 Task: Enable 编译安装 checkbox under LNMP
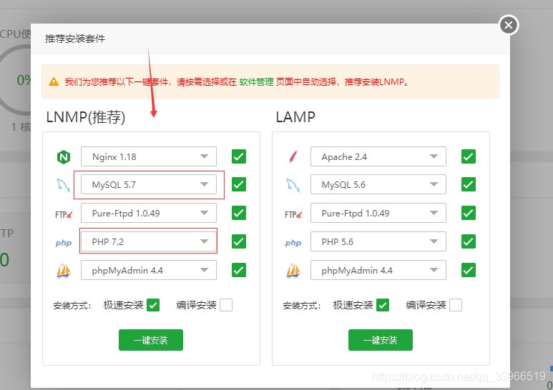click(226, 305)
